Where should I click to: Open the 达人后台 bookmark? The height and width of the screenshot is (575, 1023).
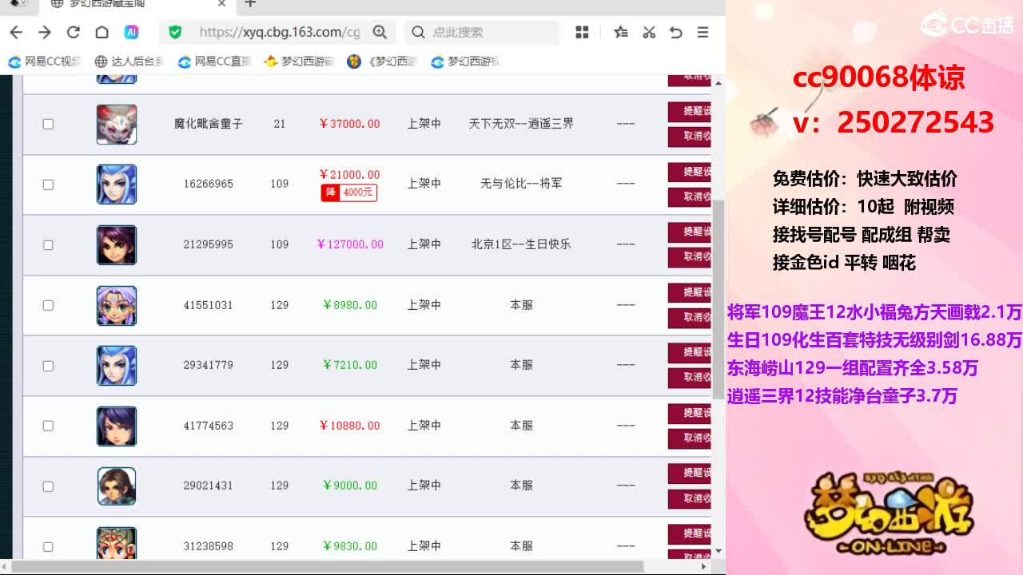tap(129, 61)
